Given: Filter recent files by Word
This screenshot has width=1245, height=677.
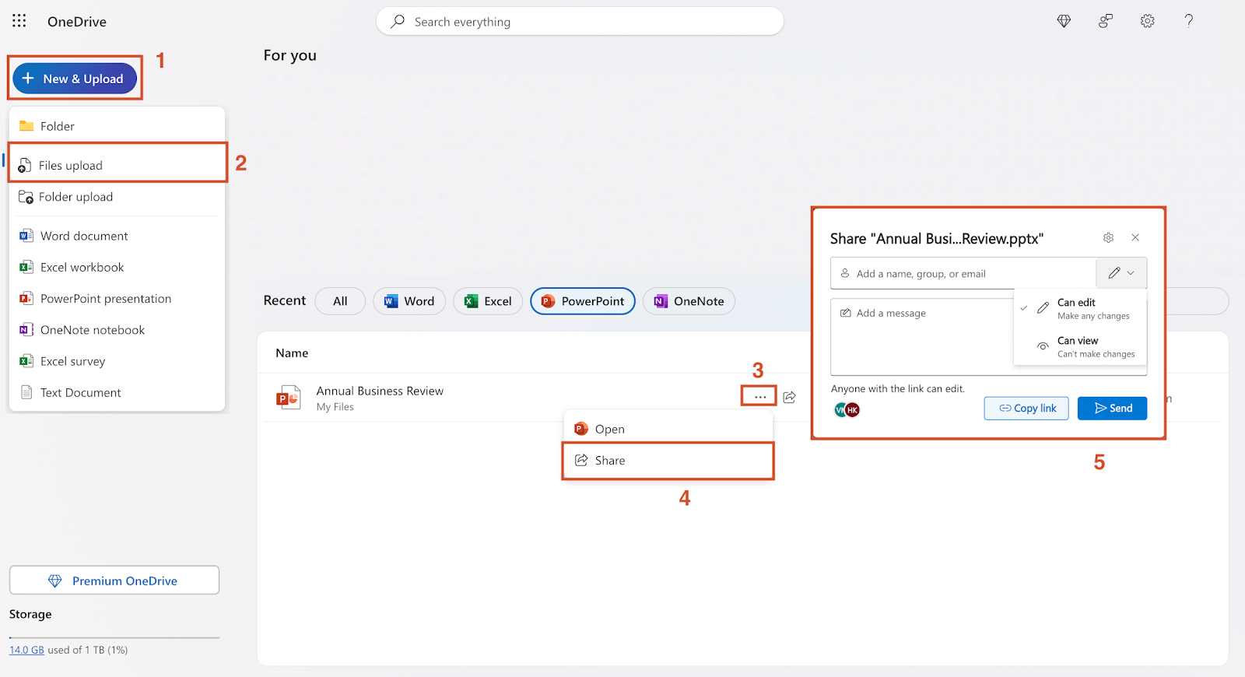Looking at the screenshot, I should (x=409, y=301).
